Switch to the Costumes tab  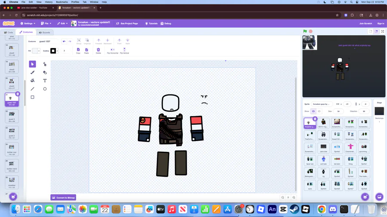coord(26,32)
